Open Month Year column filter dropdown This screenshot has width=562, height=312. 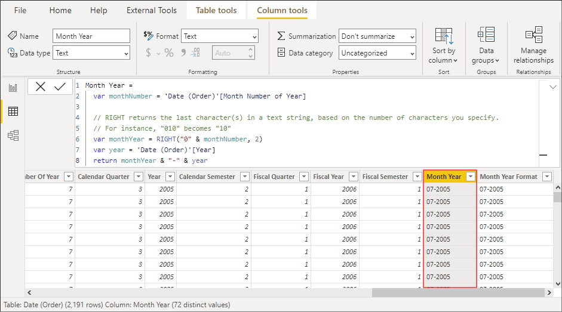[x=470, y=177]
